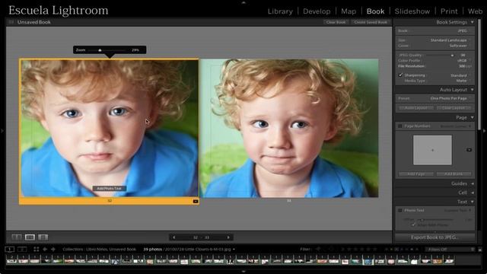Go to next spread arrow
The height and width of the screenshot is (274, 487).
[x=228, y=237]
